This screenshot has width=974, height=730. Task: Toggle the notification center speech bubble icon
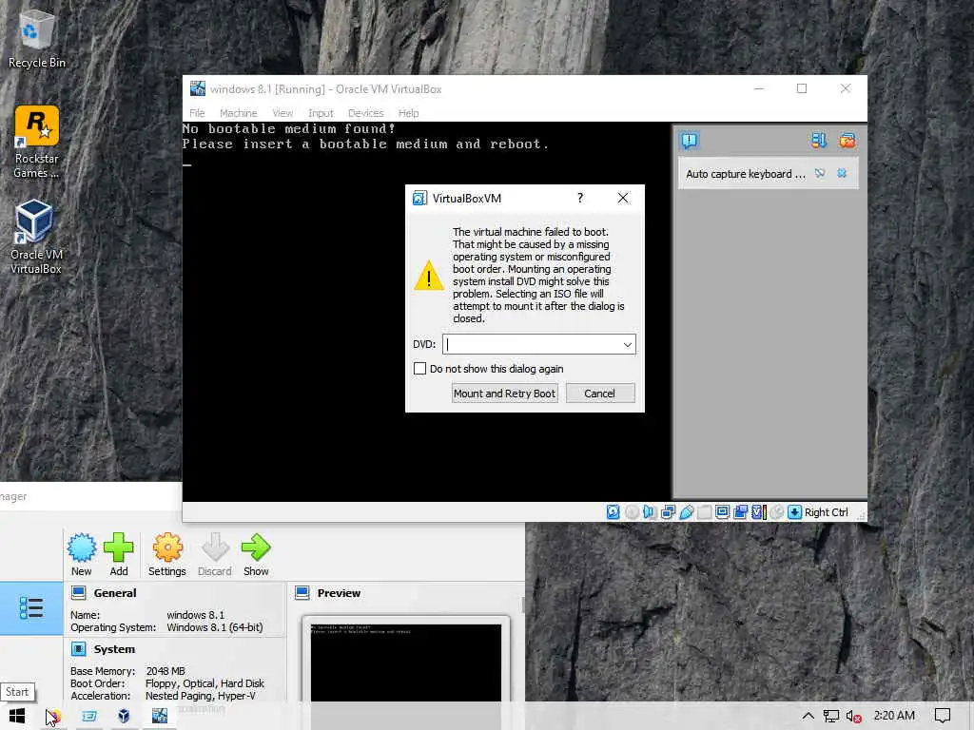pyautogui.click(x=690, y=141)
